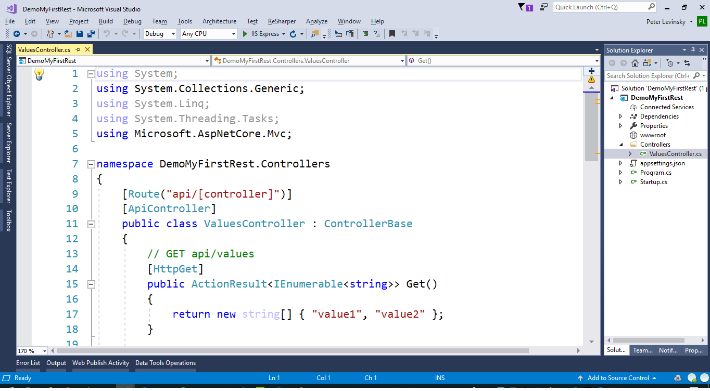Open the File menu
The image size is (710, 391).
click(x=10, y=21)
